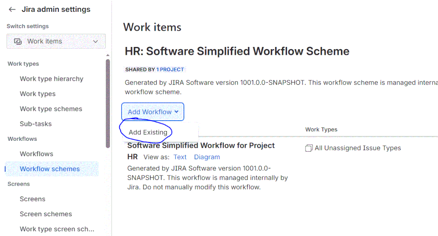Click the All Unassigned Issue Types text
Screen dimensions: 438x236
[358, 148]
